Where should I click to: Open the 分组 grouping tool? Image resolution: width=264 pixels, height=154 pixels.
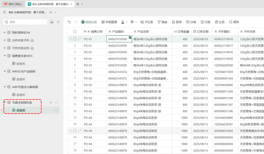point(191,22)
